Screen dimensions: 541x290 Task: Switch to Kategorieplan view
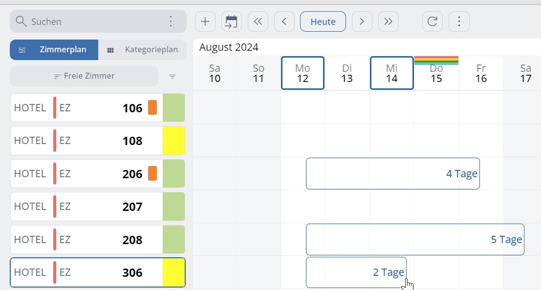pyautogui.click(x=142, y=50)
